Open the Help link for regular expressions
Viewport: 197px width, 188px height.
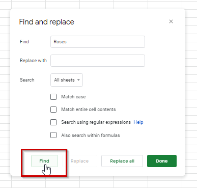click(138, 122)
